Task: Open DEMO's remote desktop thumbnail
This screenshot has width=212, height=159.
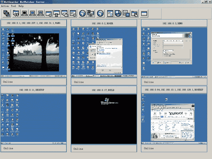Action: pos(174,52)
